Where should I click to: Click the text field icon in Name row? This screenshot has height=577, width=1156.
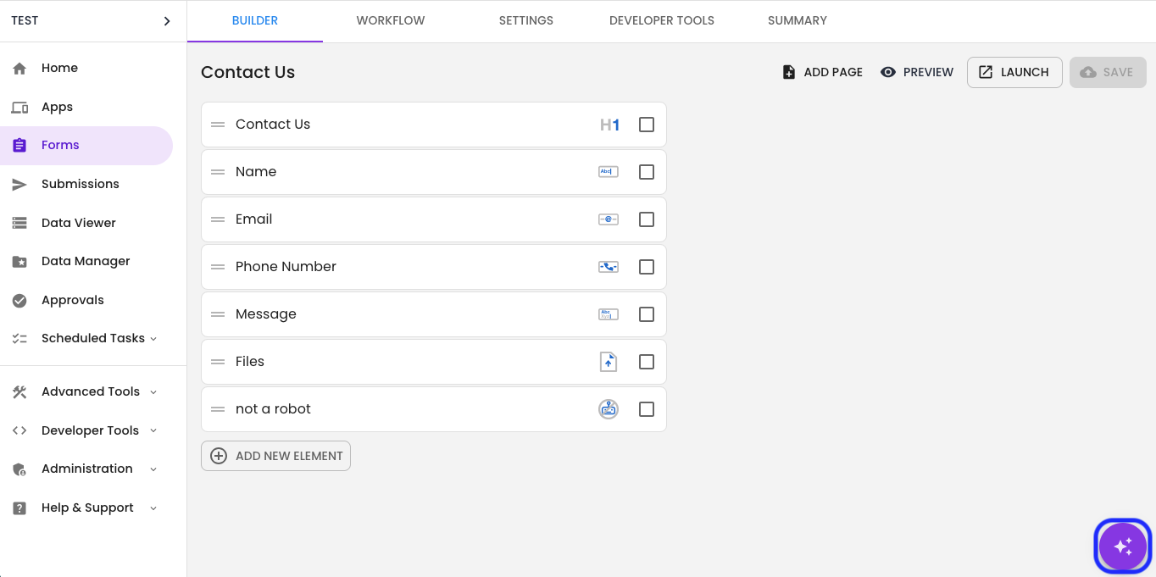609,172
